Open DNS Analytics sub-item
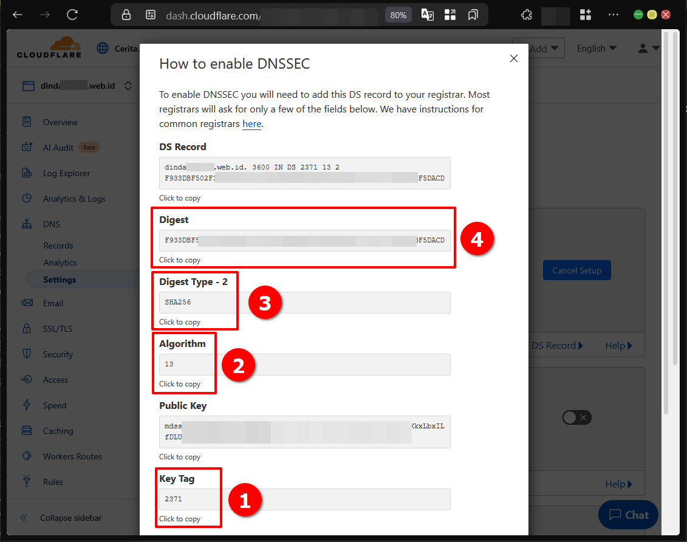This screenshot has height=542, width=687. tap(60, 263)
